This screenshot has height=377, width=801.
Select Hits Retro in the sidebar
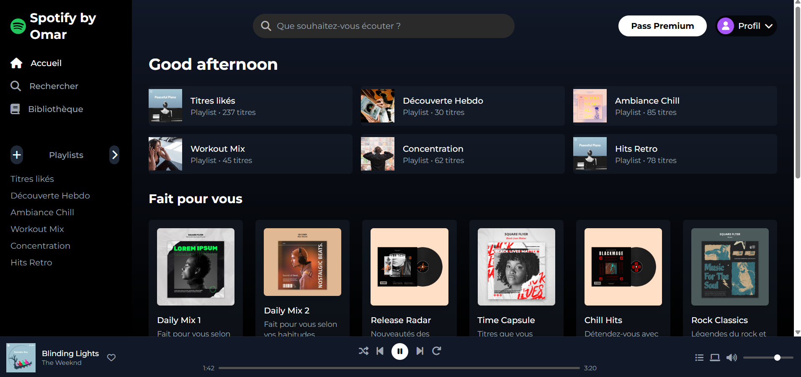(x=31, y=262)
